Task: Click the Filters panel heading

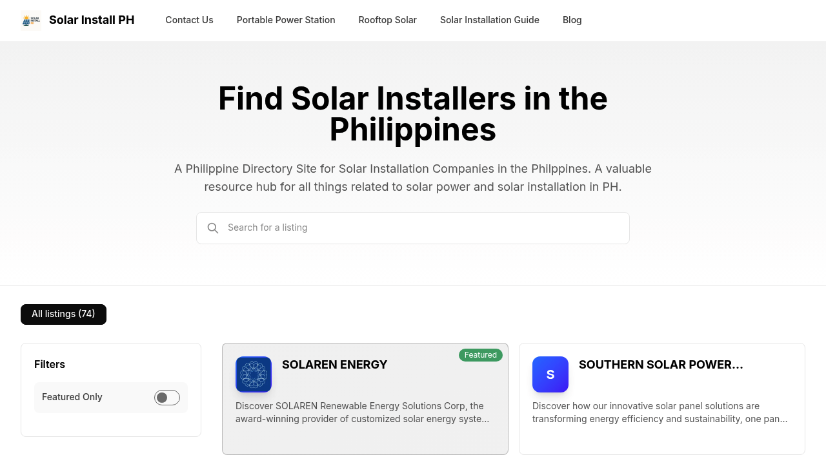Action: point(50,364)
